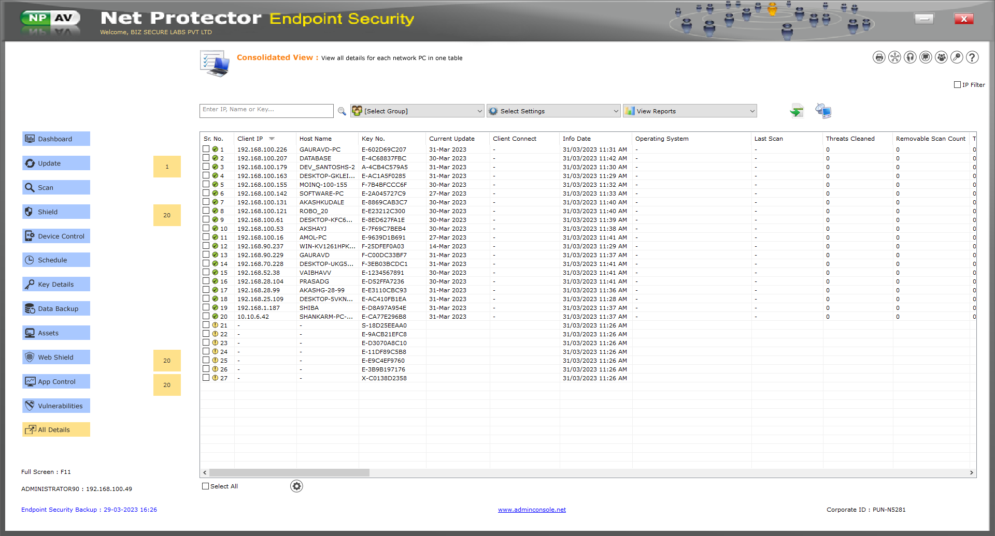Click the Print icon in the top toolbar

point(879,57)
